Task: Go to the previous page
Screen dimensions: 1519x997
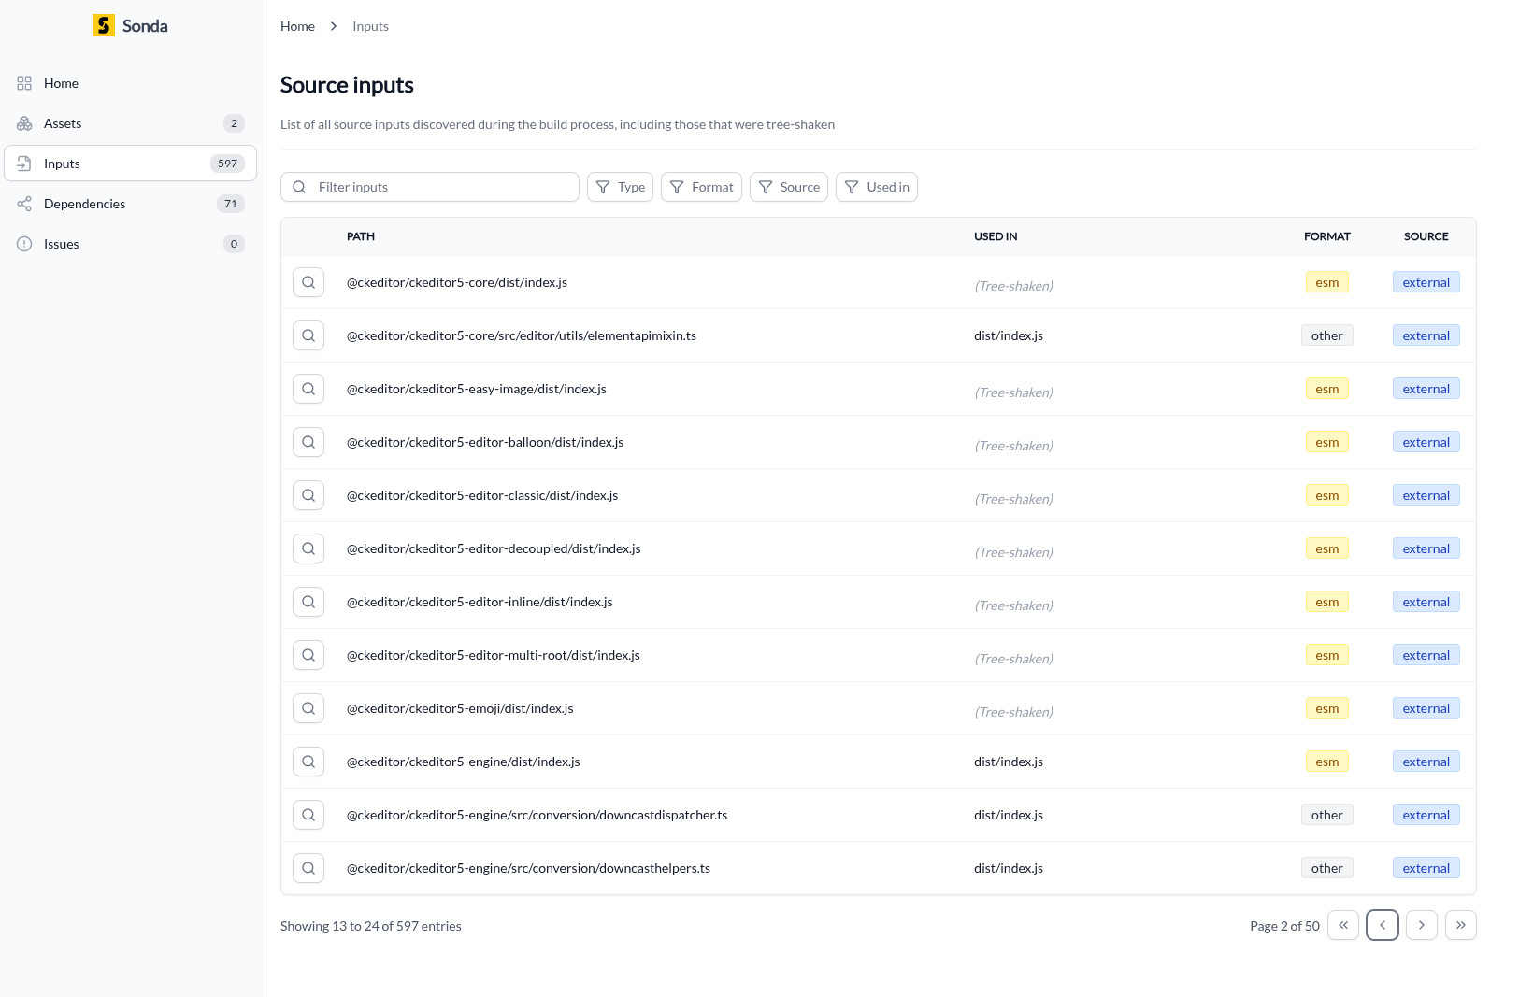Action: tap(1383, 925)
